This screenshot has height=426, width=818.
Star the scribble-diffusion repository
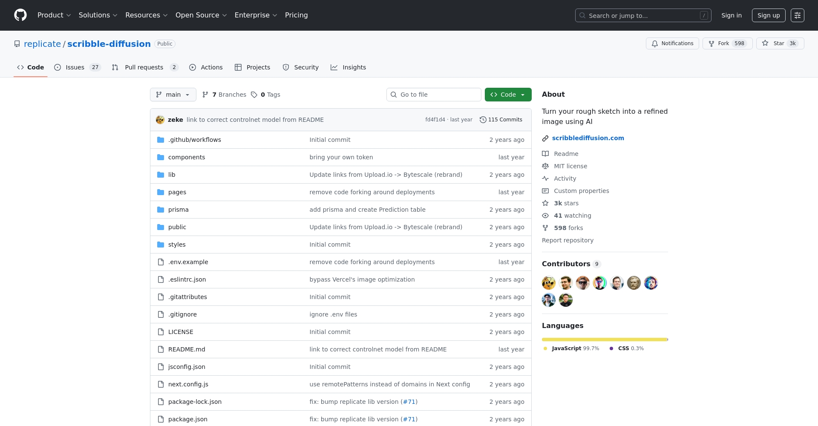(780, 43)
